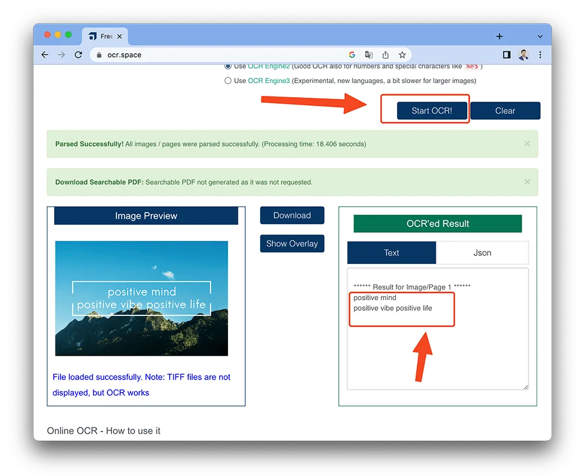Select the Use OCR Engine3 radio button
The height and width of the screenshot is (476, 577).
point(228,81)
